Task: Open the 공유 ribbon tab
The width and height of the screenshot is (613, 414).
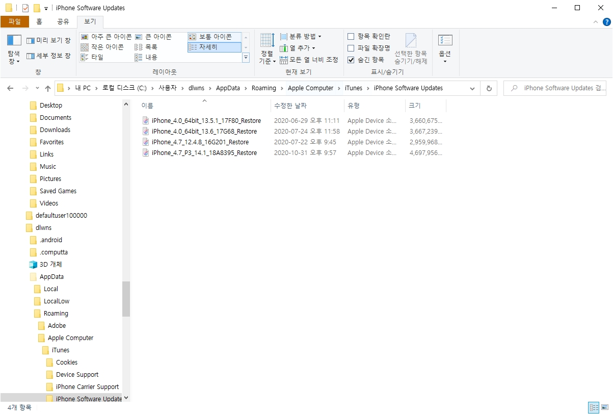Action: point(63,21)
